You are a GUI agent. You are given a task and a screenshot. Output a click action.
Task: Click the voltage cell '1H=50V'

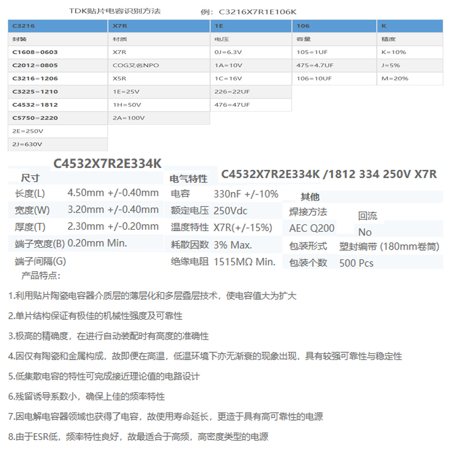[x=159, y=105]
